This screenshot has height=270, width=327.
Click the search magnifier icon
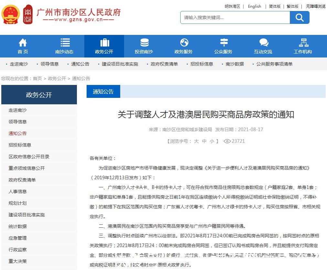pos(300,17)
